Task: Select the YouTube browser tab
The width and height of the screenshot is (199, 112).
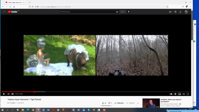Action: point(16,2)
